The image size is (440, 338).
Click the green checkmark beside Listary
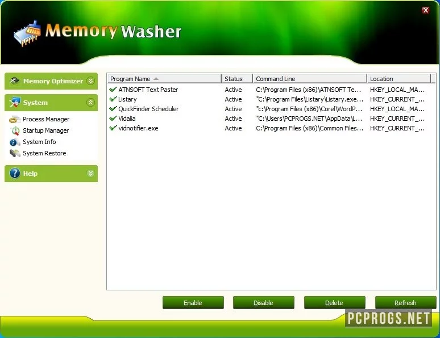[x=113, y=99]
